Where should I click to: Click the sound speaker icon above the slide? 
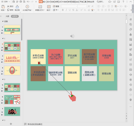coord(72,36)
